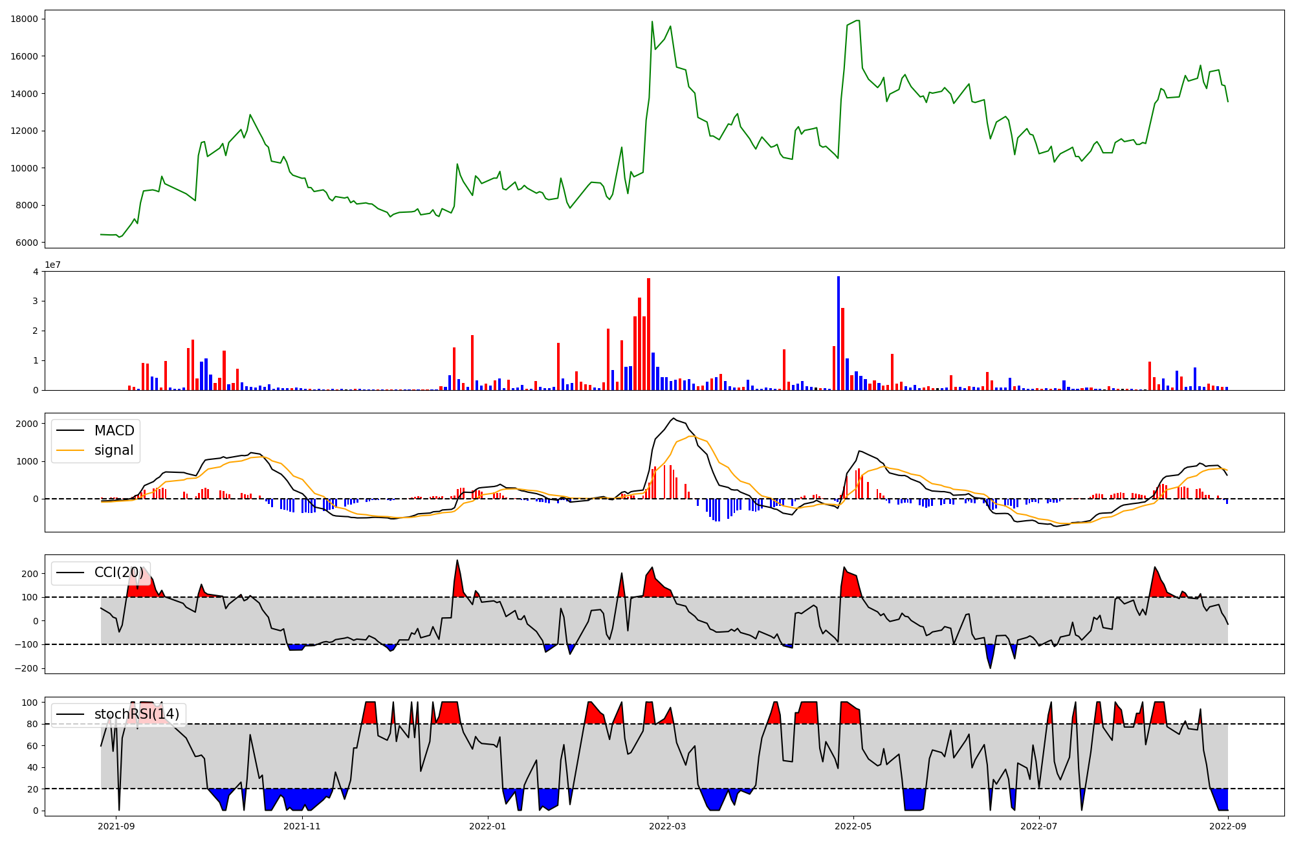Select the 2022-01 date tick label

pyautogui.click(x=487, y=826)
